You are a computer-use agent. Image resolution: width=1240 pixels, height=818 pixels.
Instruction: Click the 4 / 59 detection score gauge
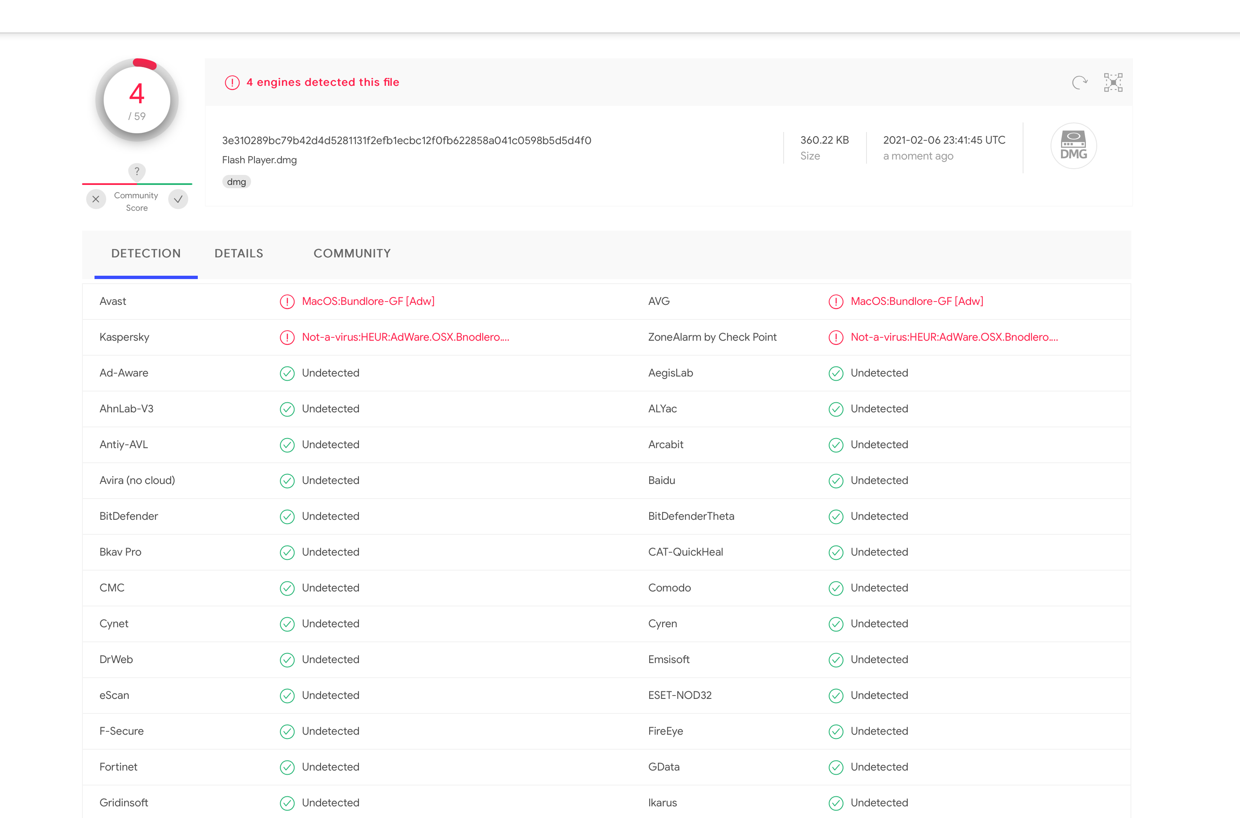(137, 100)
